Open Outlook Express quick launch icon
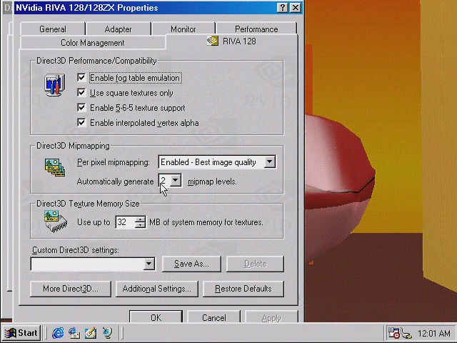Image resolution: width=457 pixels, height=343 pixels. coord(74,333)
